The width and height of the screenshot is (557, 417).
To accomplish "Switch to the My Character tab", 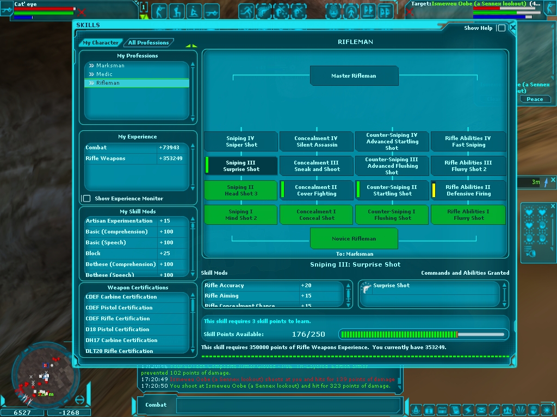I will 101,43.
